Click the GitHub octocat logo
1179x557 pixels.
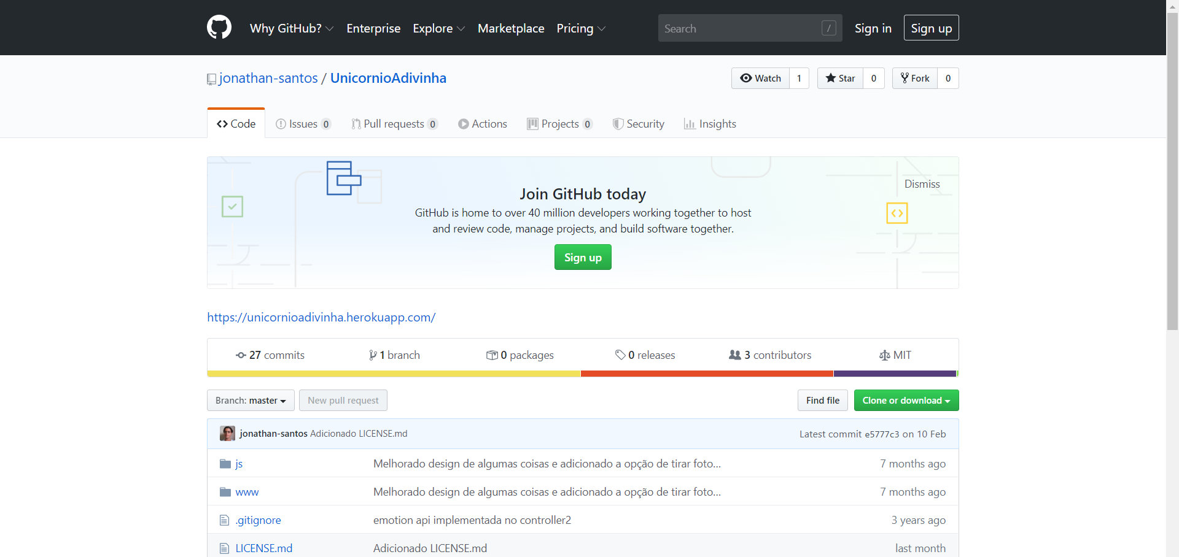[x=219, y=28]
